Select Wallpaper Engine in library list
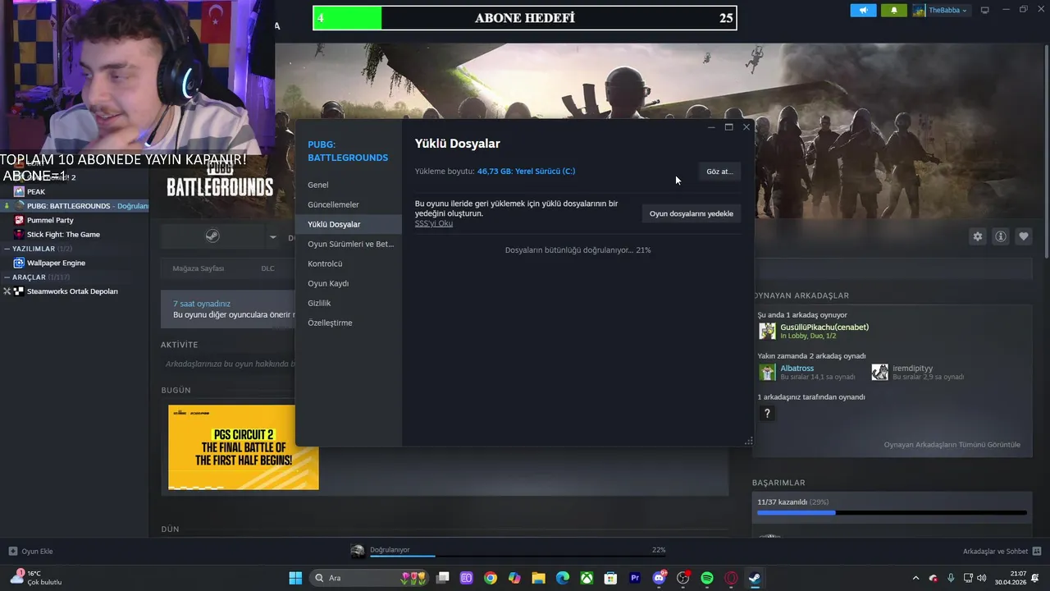Viewport: 1050px width, 591px height. [56, 263]
